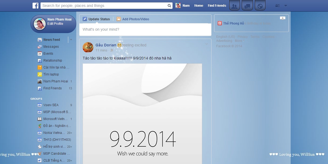
Task: Open the Vserv SEA group
Action: (51, 105)
